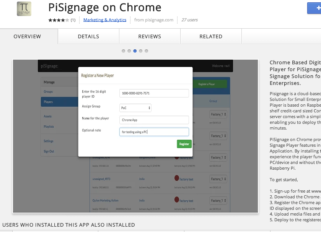Click the 16 digit player ID field
321x232 pixels.
[x=154, y=93]
